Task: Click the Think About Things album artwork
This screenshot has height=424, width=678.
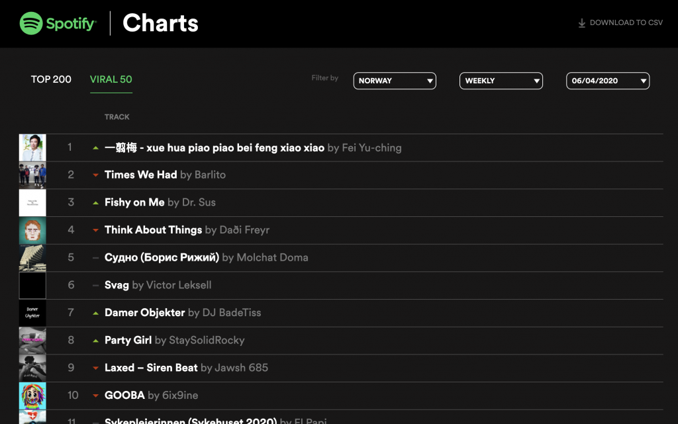Action: pos(32,230)
